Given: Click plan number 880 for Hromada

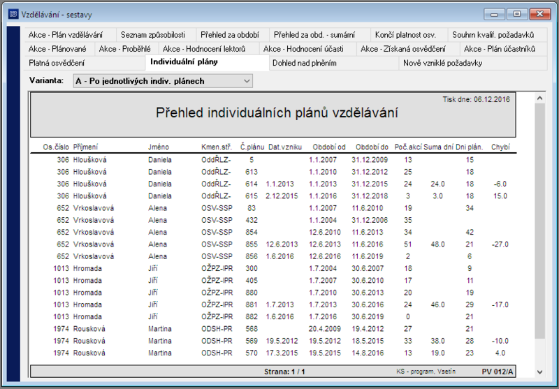Looking at the screenshot, I should pyautogui.click(x=252, y=293).
